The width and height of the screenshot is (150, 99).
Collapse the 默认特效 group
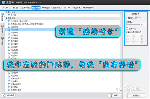[x=6, y=12]
